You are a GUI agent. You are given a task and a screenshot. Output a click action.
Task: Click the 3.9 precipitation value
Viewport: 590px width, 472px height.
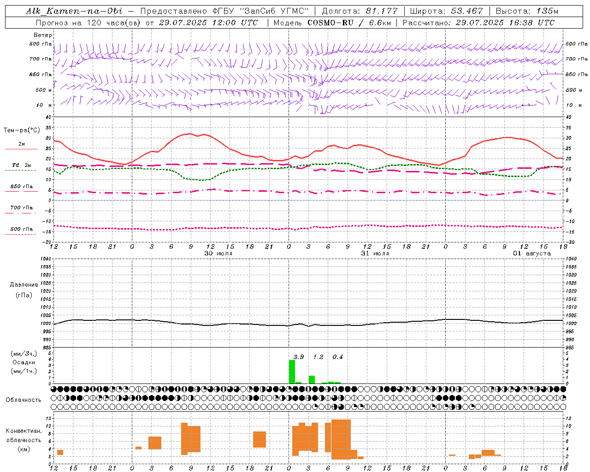pos(299,357)
